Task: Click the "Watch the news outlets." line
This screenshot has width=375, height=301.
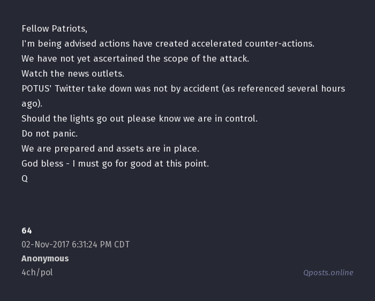Action: (x=72, y=73)
